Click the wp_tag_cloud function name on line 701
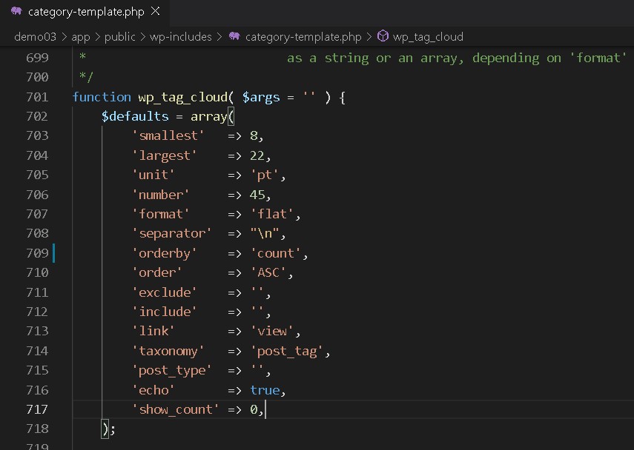This screenshot has height=450, width=634. point(182,97)
